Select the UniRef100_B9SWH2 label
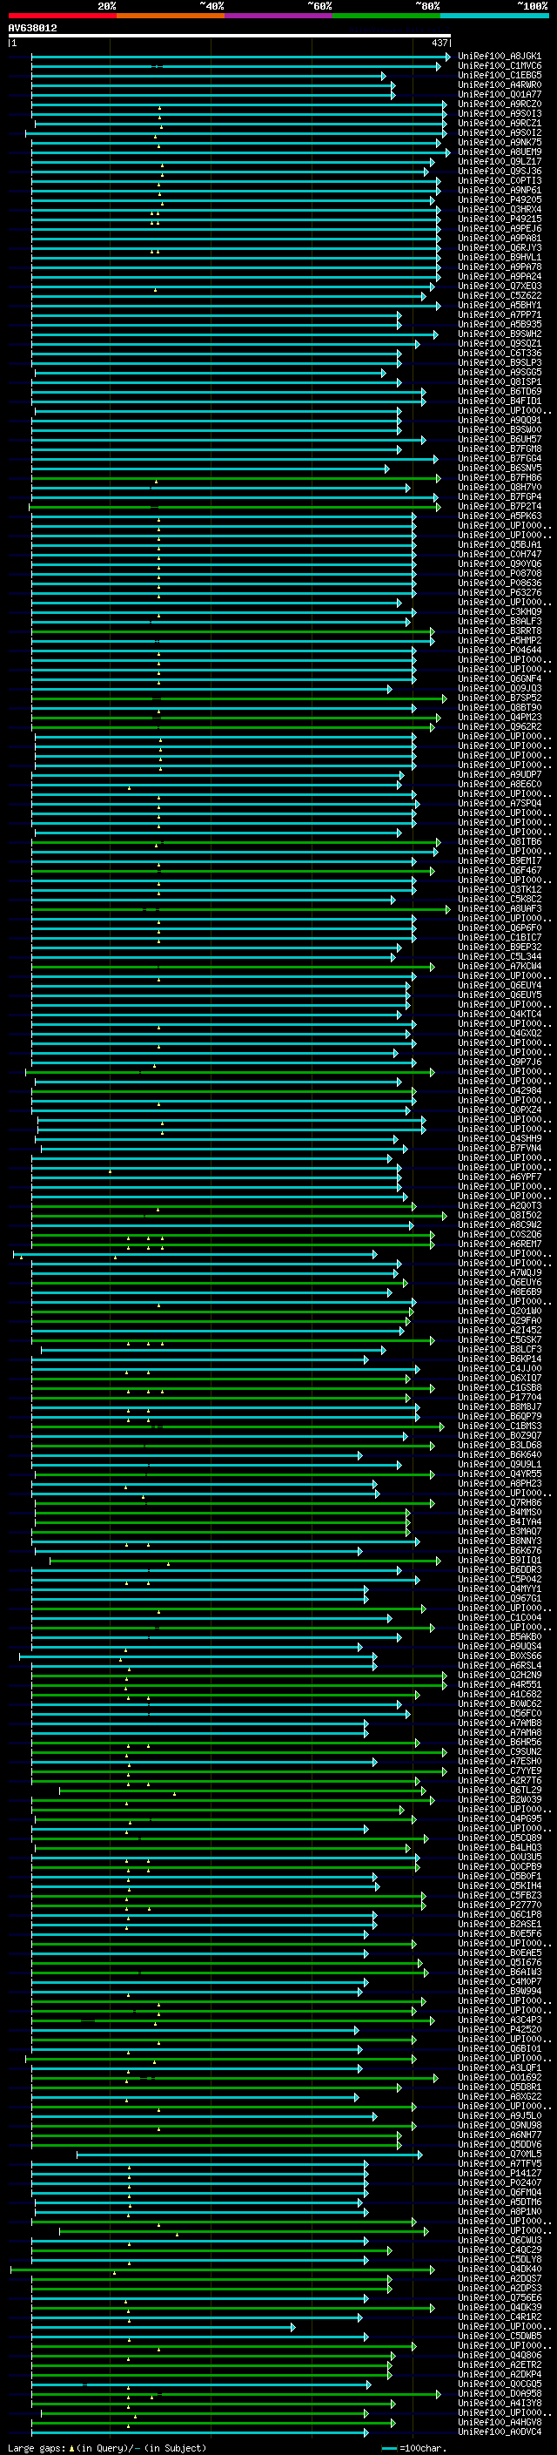 pyautogui.click(x=500, y=334)
